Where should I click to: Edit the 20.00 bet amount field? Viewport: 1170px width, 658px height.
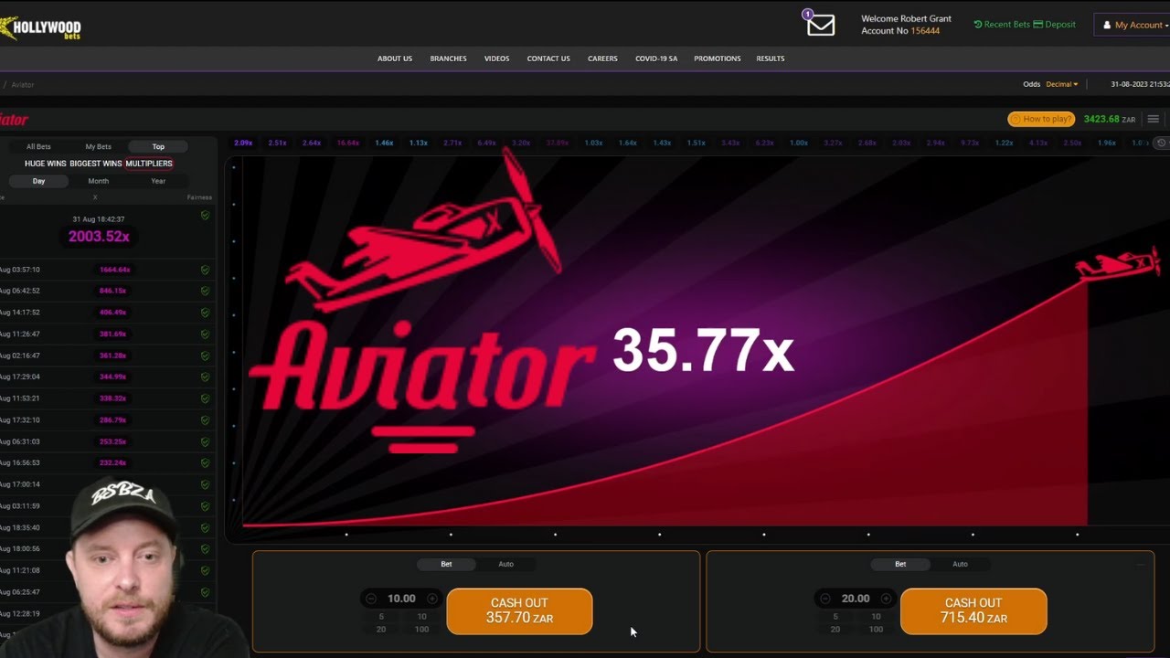[856, 599]
